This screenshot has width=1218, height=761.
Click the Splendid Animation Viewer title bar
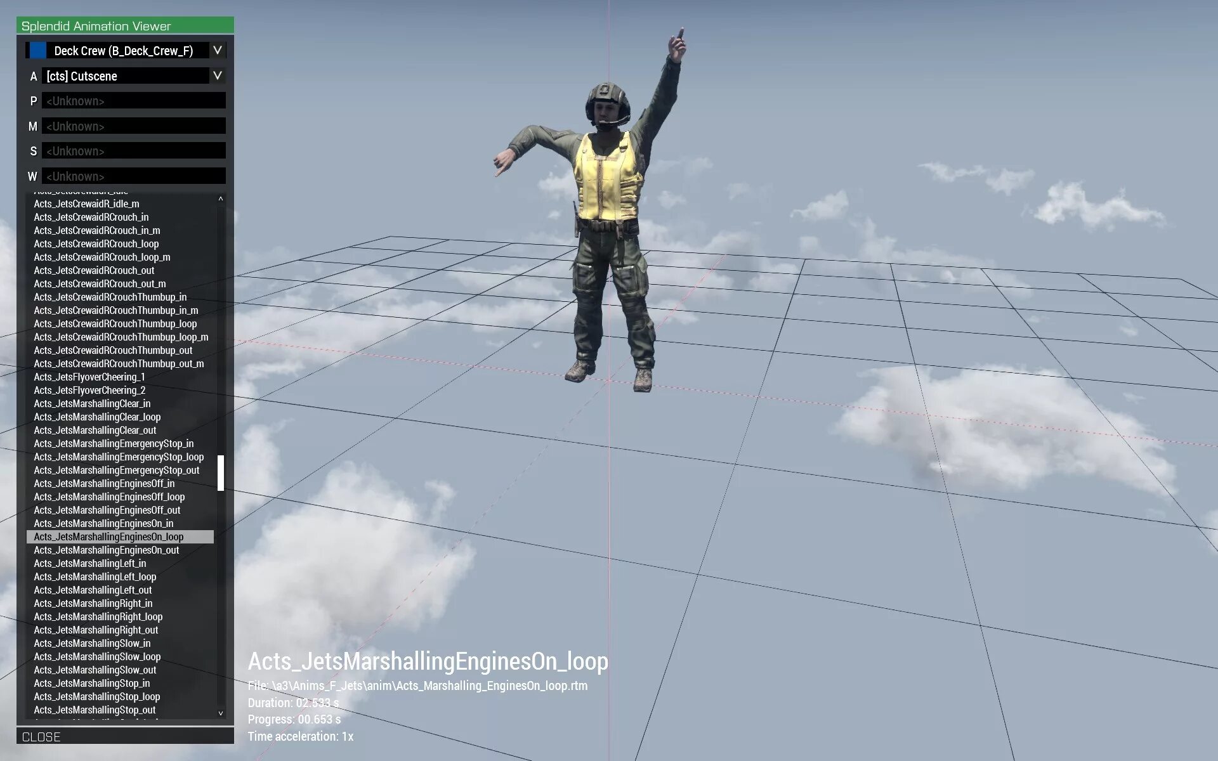pos(125,26)
